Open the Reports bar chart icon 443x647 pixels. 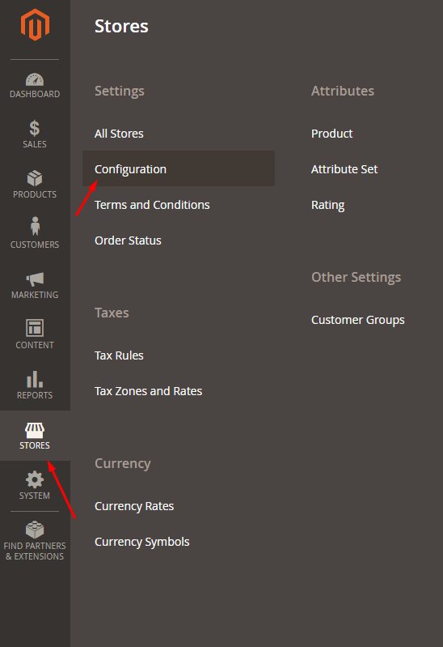coord(35,379)
